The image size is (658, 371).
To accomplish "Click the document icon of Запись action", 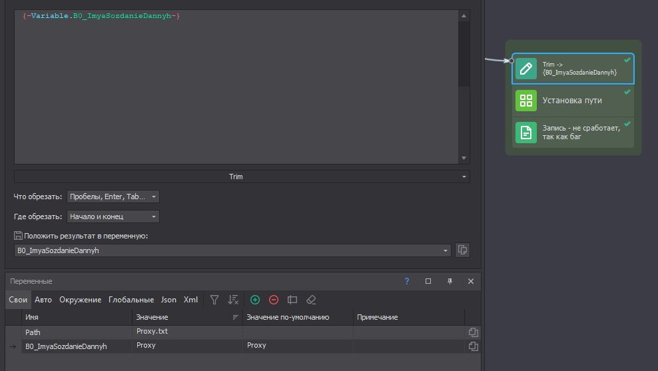I will coord(525,133).
